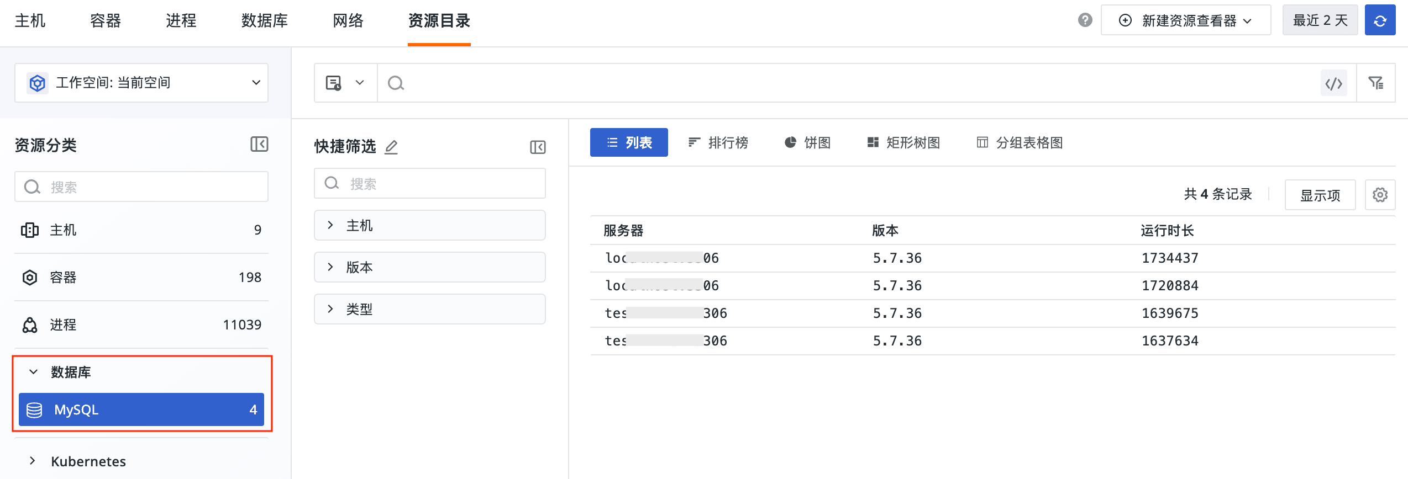Open the 工作空间 workspace dropdown
This screenshot has height=479, width=1408.
[141, 83]
